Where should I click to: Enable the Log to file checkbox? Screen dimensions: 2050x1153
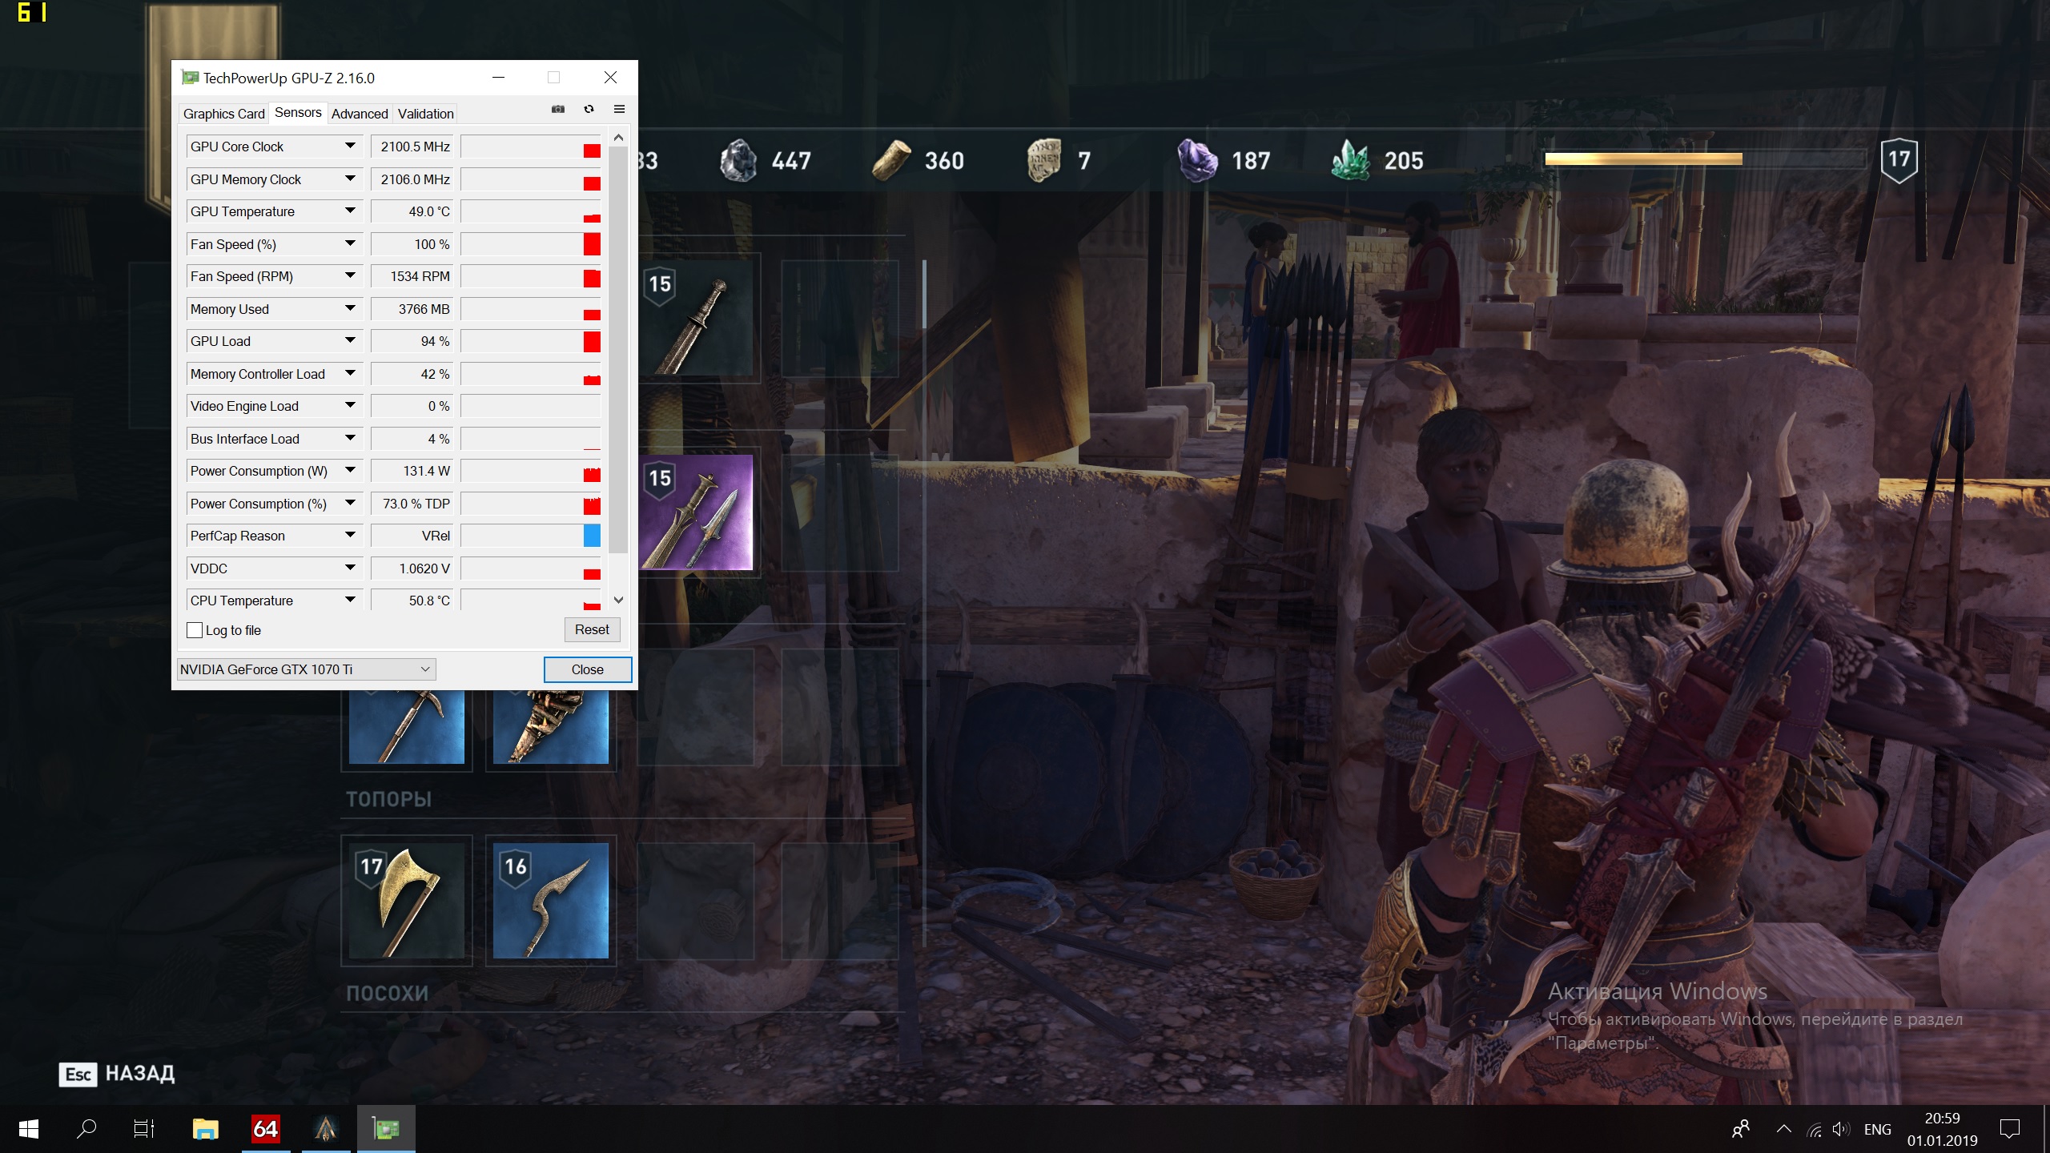click(195, 630)
